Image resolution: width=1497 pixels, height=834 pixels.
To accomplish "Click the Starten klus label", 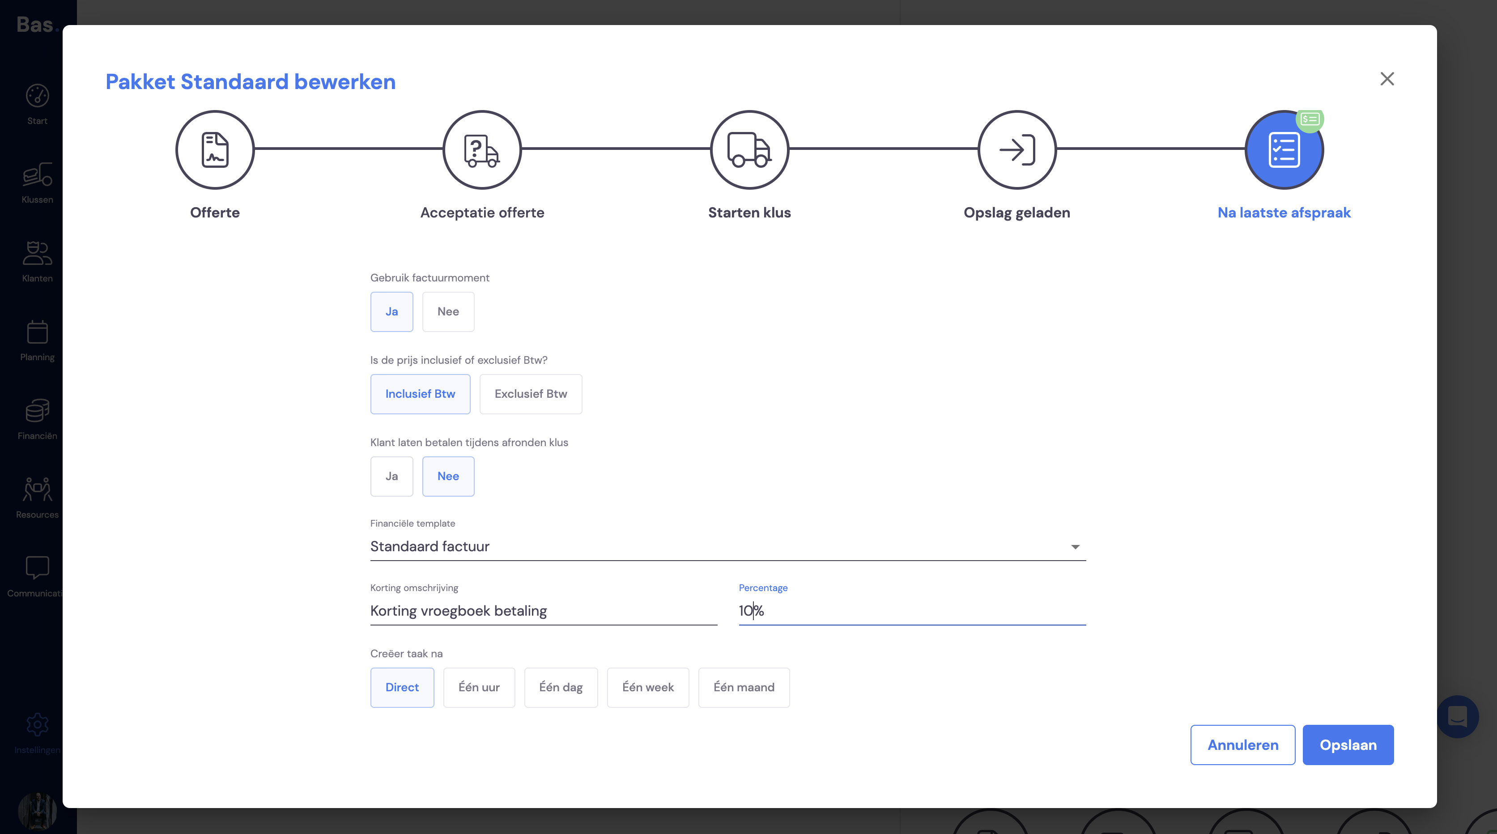I will point(749,212).
